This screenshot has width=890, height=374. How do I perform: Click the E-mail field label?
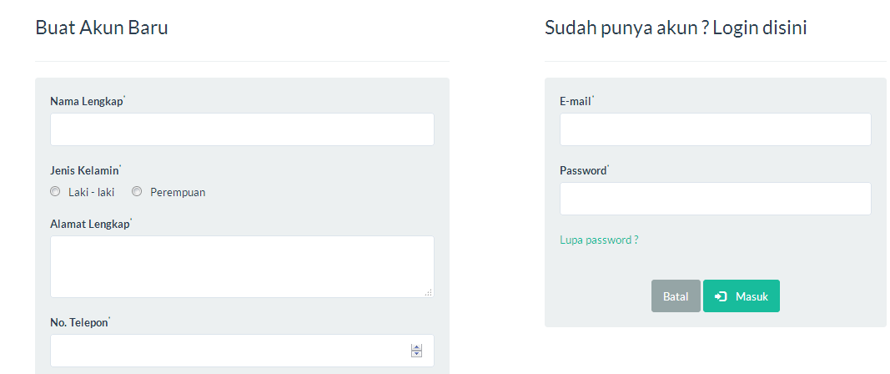[575, 101]
